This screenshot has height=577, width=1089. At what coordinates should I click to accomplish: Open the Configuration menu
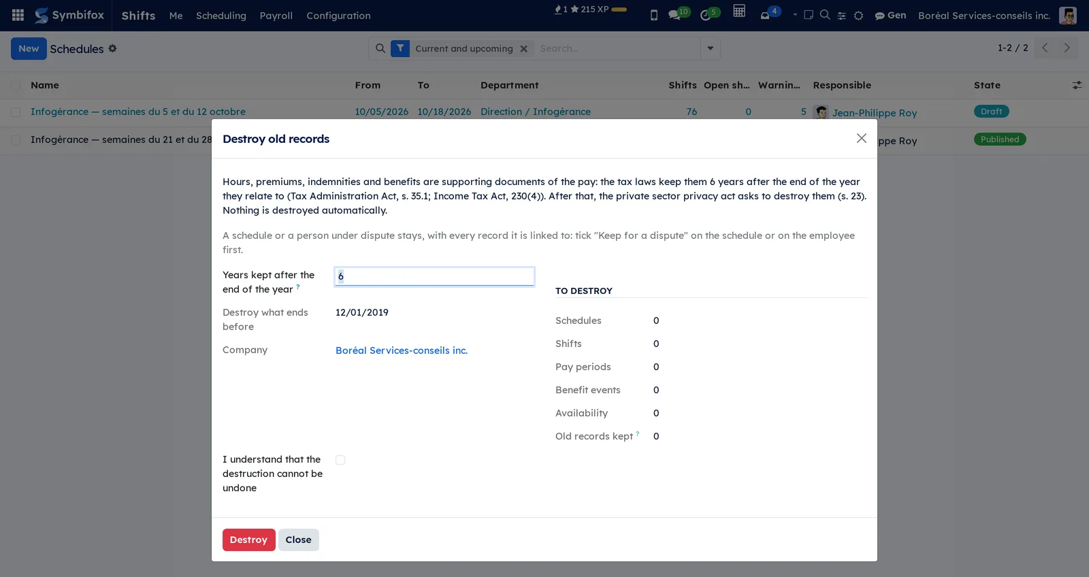point(338,16)
